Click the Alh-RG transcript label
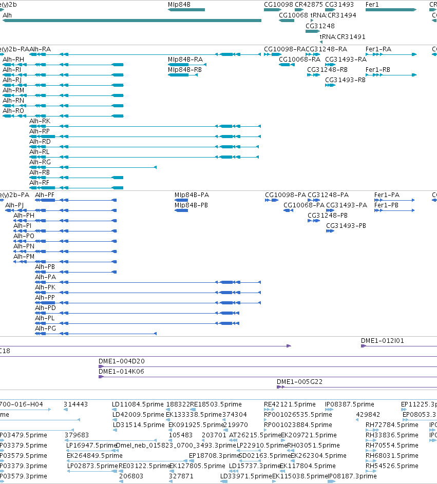This screenshot has width=437, height=484. click(40, 162)
